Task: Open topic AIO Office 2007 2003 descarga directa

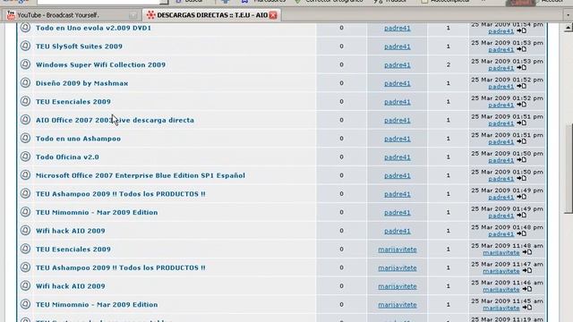Action: (115, 120)
